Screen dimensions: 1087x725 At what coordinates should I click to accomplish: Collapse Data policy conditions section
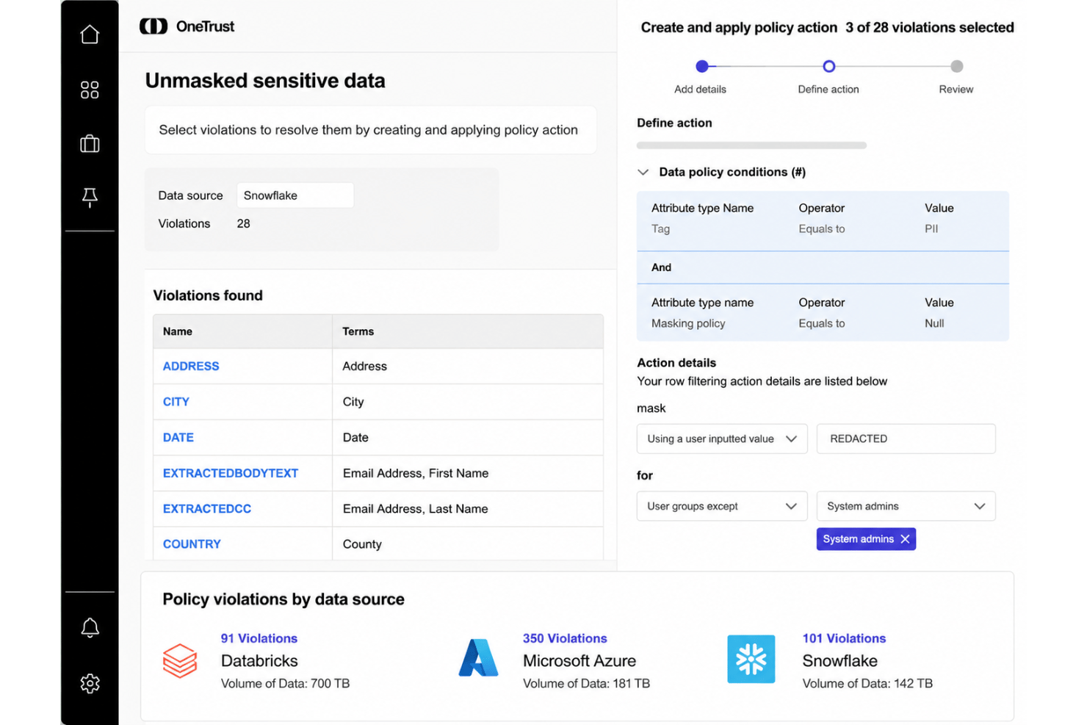click(x=643, y=172)
